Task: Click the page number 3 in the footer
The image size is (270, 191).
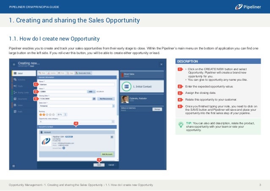Action: pos(260,185)
